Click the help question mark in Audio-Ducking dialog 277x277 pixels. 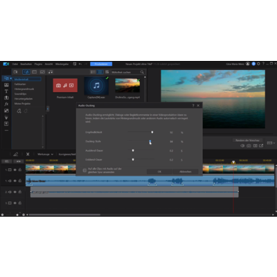tap(193, 105)
